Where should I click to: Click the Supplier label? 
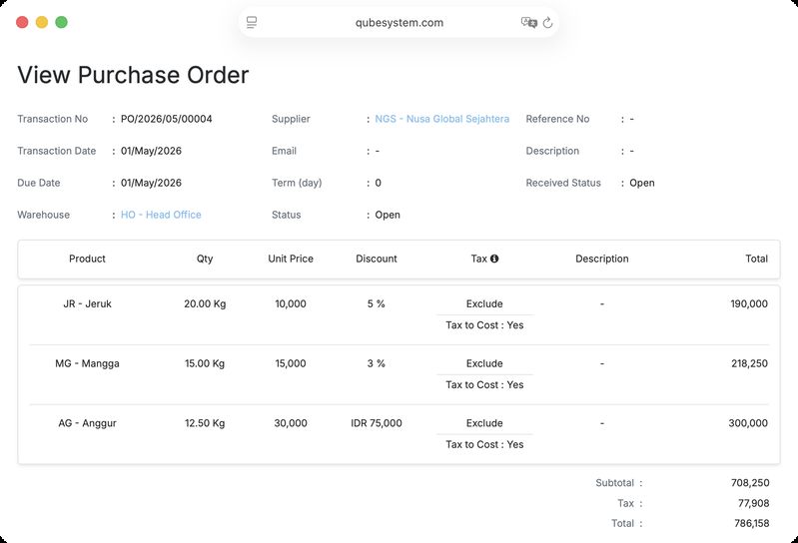291,119
